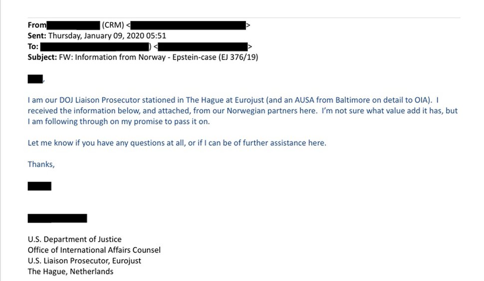Click the "Subject:" header label
Image resolution: width=484 pixels, height=281 pixels.
[x=43, y=57]
